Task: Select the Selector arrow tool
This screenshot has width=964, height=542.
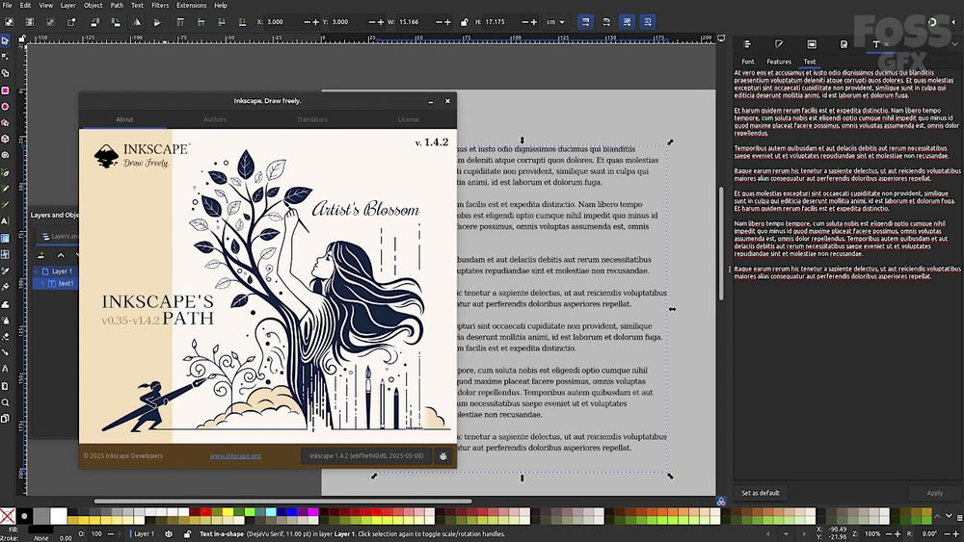Action: (6, 40)
